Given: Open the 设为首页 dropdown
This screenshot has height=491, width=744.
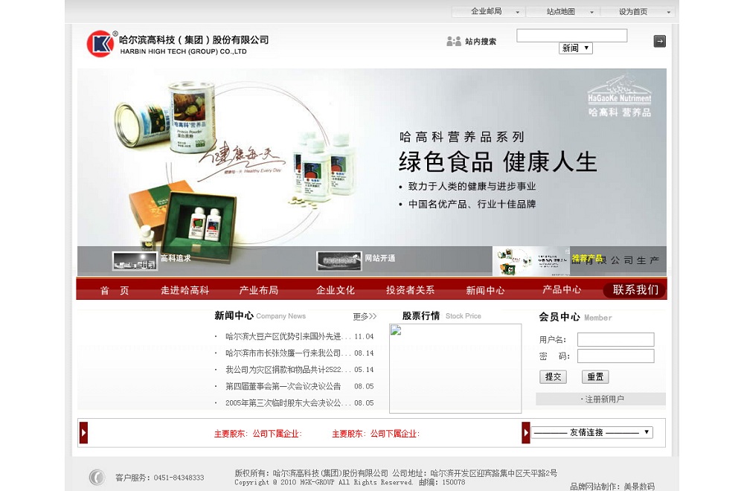Looking at the screenshot, I should (x=638, y=11).
